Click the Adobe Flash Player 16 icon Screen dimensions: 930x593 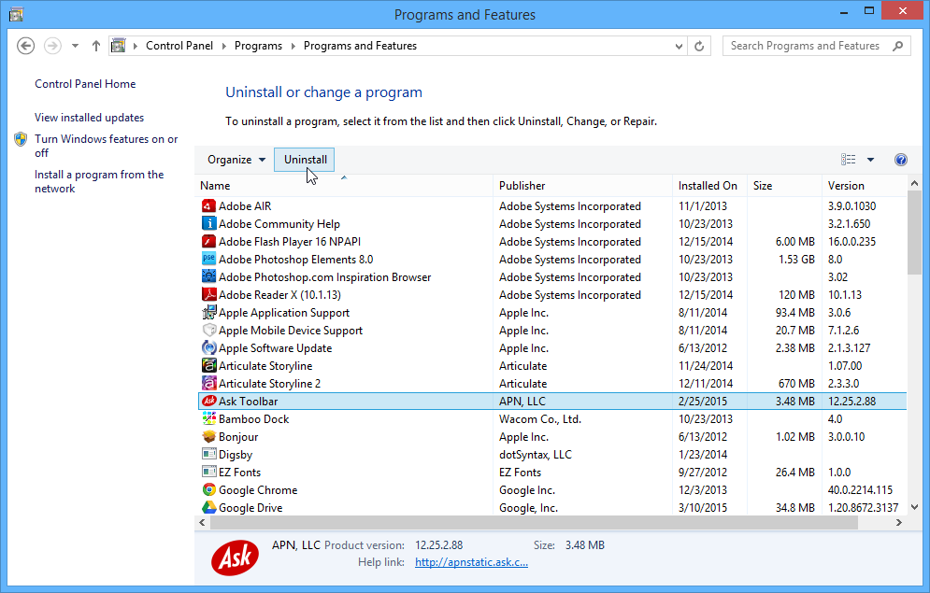click(x=210, y=241)
